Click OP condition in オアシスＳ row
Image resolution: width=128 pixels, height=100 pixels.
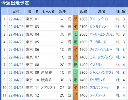pyautogui.click(x=62, y=88)
